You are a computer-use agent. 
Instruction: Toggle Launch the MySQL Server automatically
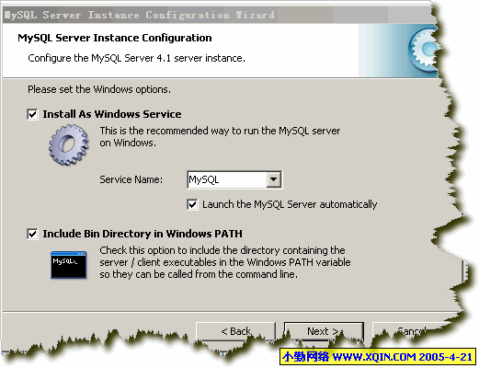tap(192, 204)
